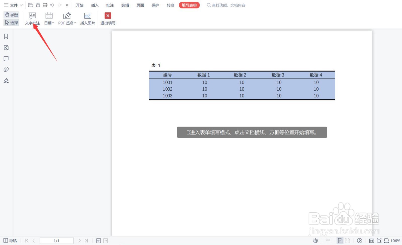This screenshot has height=245, width=402.
Task: Expand the PDF 签名 dropdown
Action: coord(75,23)
